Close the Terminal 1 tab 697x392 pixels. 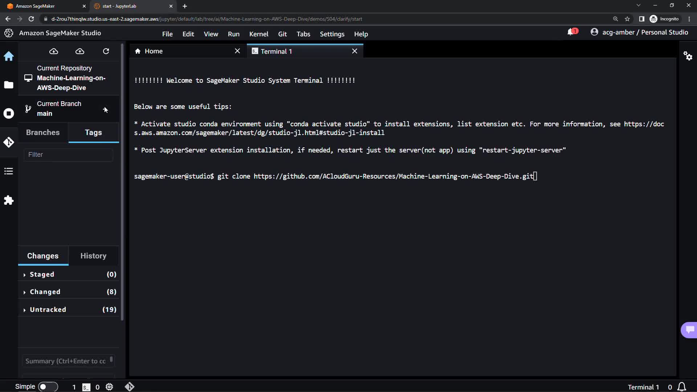(355, 51)
